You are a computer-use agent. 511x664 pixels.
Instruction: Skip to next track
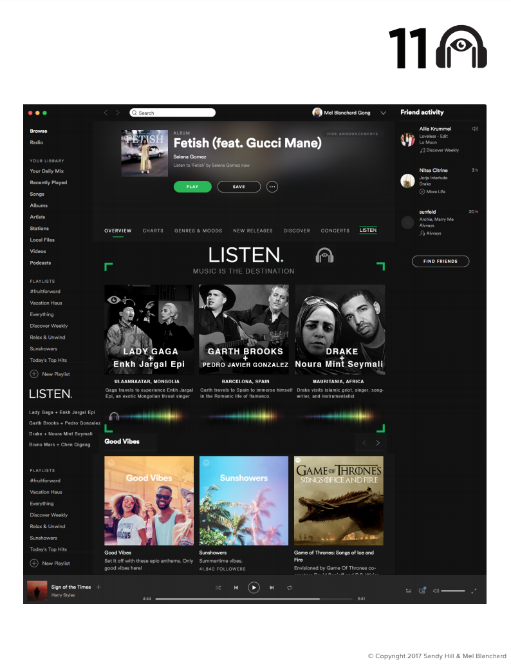click(272, 587)
